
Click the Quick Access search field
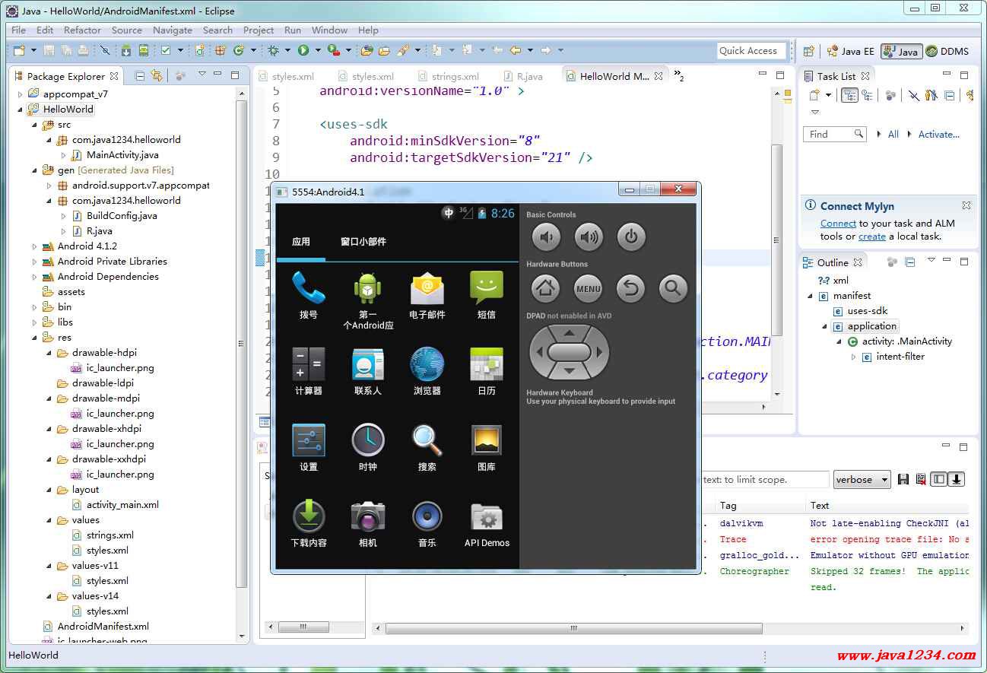tap(751, 51)
